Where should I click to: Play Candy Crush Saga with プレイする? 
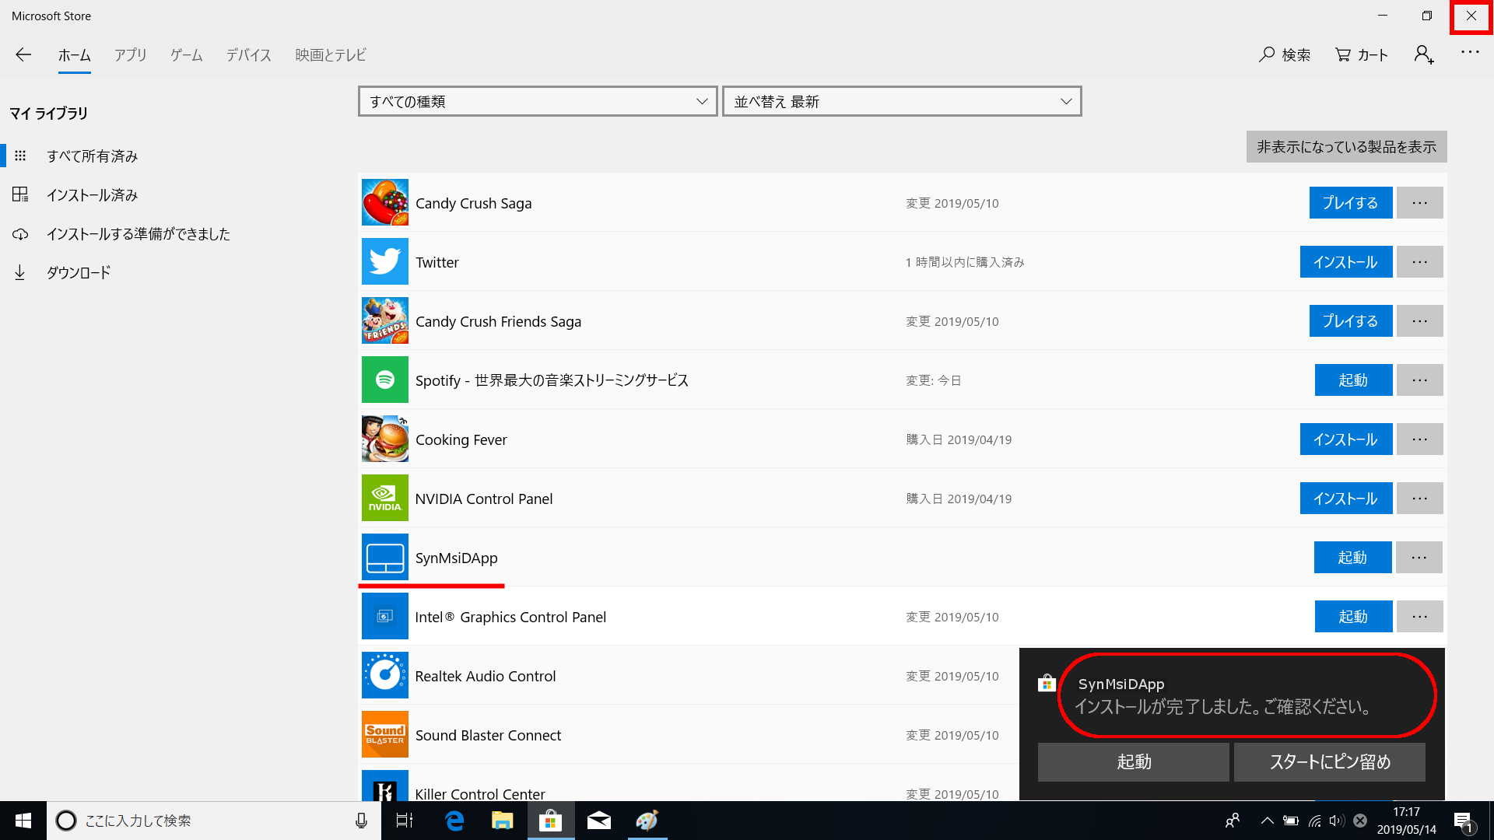[x=1351, y=203]
